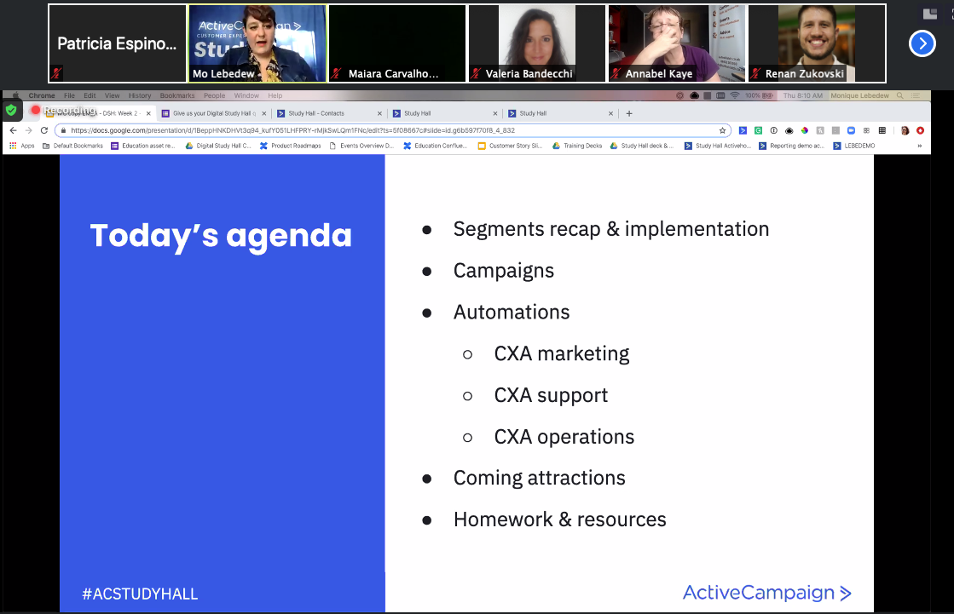Viewport: 954px width, 614px height.
Task: Open the Reporting demo ac... bookmark
Action: [791, 146]
